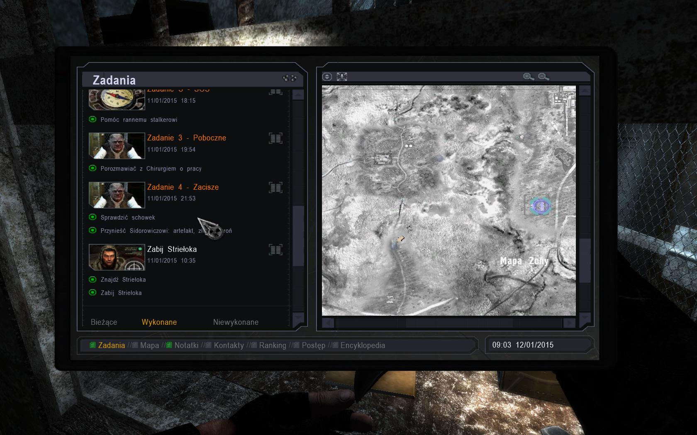Select the white task title Zabij Striełoka

172,249
